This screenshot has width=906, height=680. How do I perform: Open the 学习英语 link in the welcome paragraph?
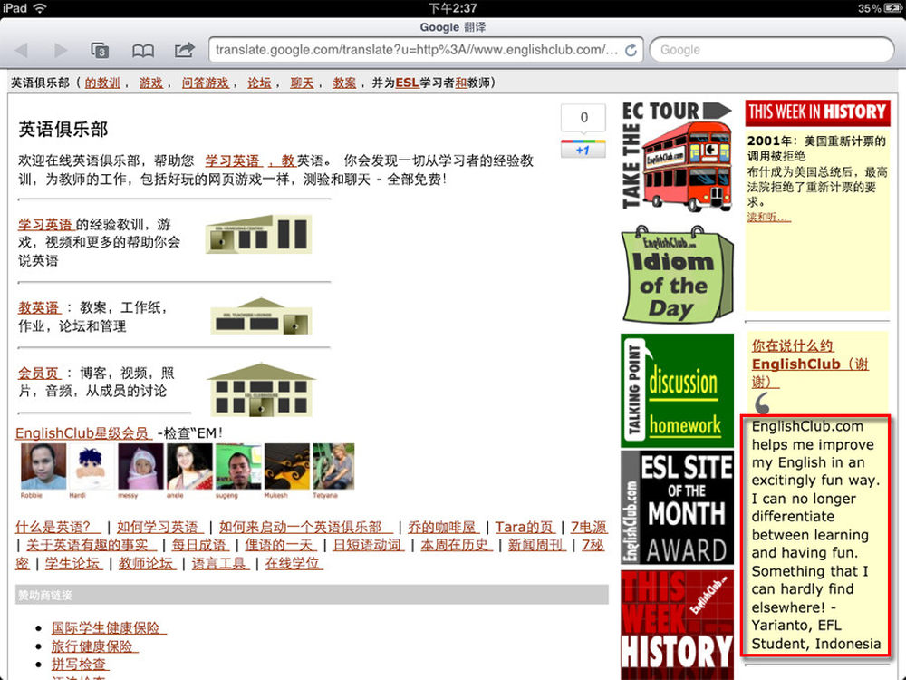(233, 160)
